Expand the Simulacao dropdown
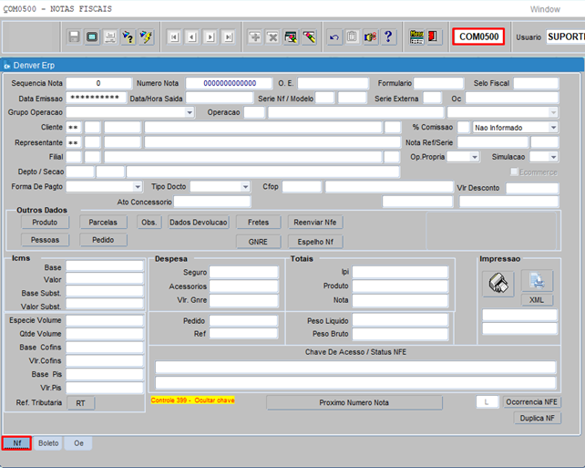 point(553,157)
